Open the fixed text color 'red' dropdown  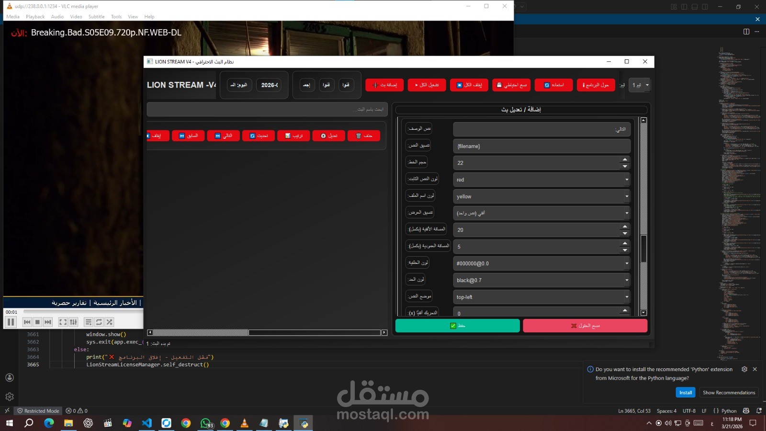(542, 180)
